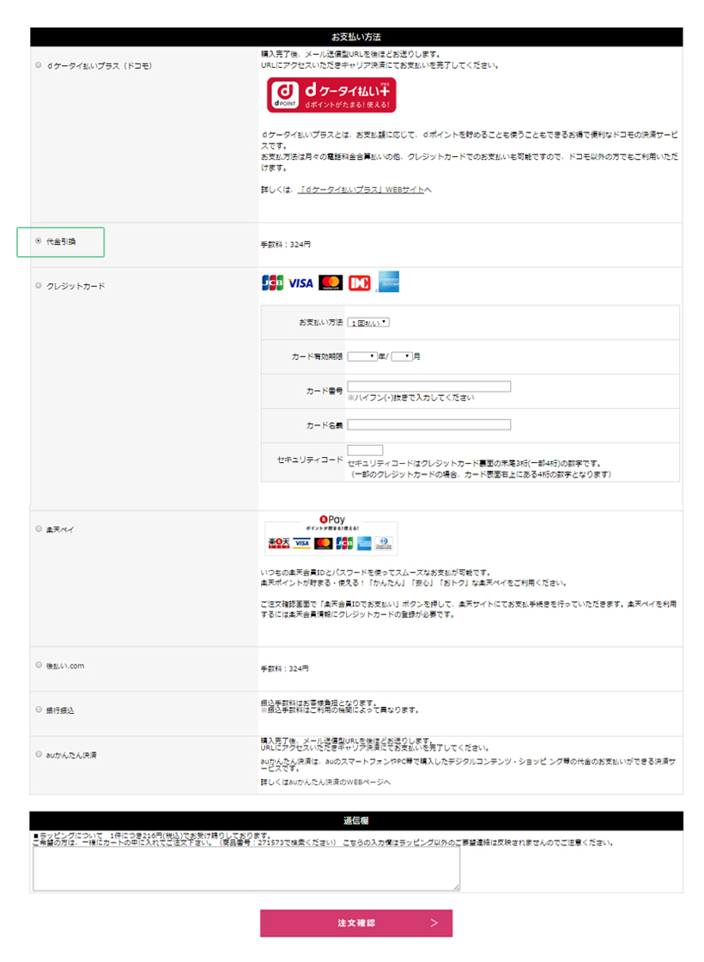Click the JCB card logo
The width and height of the screenshot is (704, 962).
click(x=272, y=283)
